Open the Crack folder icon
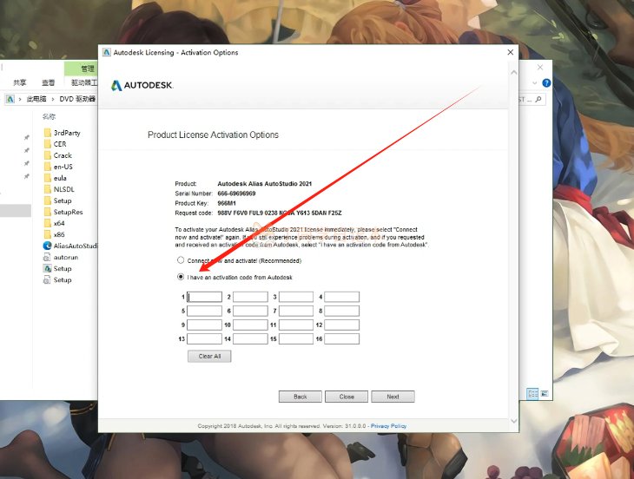The image size is (634, 479). (47, 155)
